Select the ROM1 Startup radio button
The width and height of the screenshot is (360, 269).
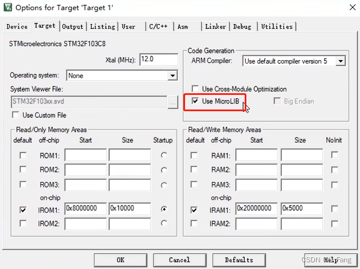coord(164,156)
